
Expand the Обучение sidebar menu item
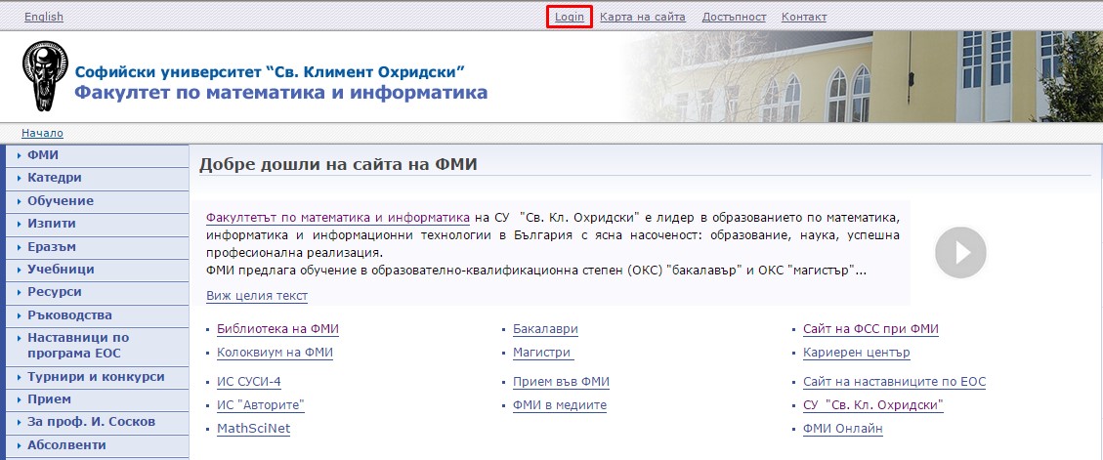tap(97, 201)
